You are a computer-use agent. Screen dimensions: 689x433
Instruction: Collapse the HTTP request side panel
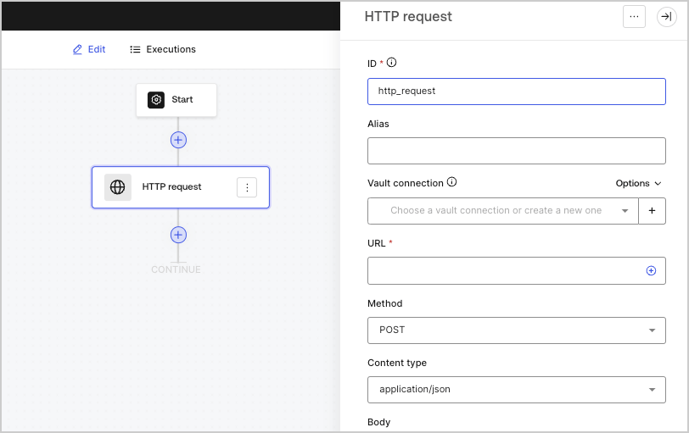pos(667,17)
